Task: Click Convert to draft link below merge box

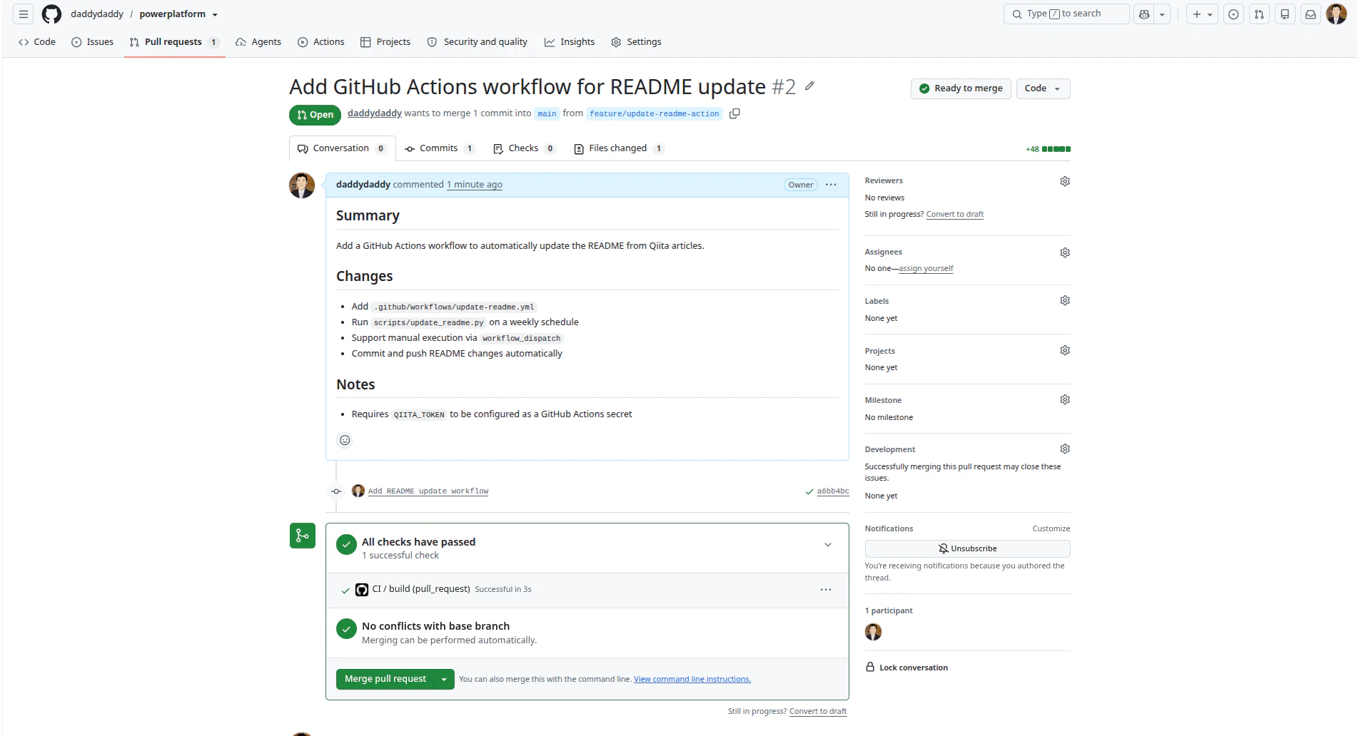Action: [x=818, y=711]
